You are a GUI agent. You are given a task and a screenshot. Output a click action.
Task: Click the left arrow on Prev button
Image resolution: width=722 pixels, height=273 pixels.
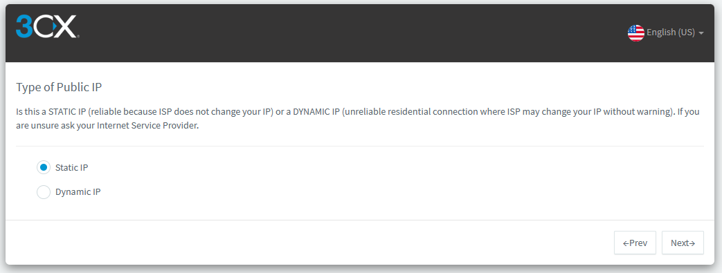(626, 243)
